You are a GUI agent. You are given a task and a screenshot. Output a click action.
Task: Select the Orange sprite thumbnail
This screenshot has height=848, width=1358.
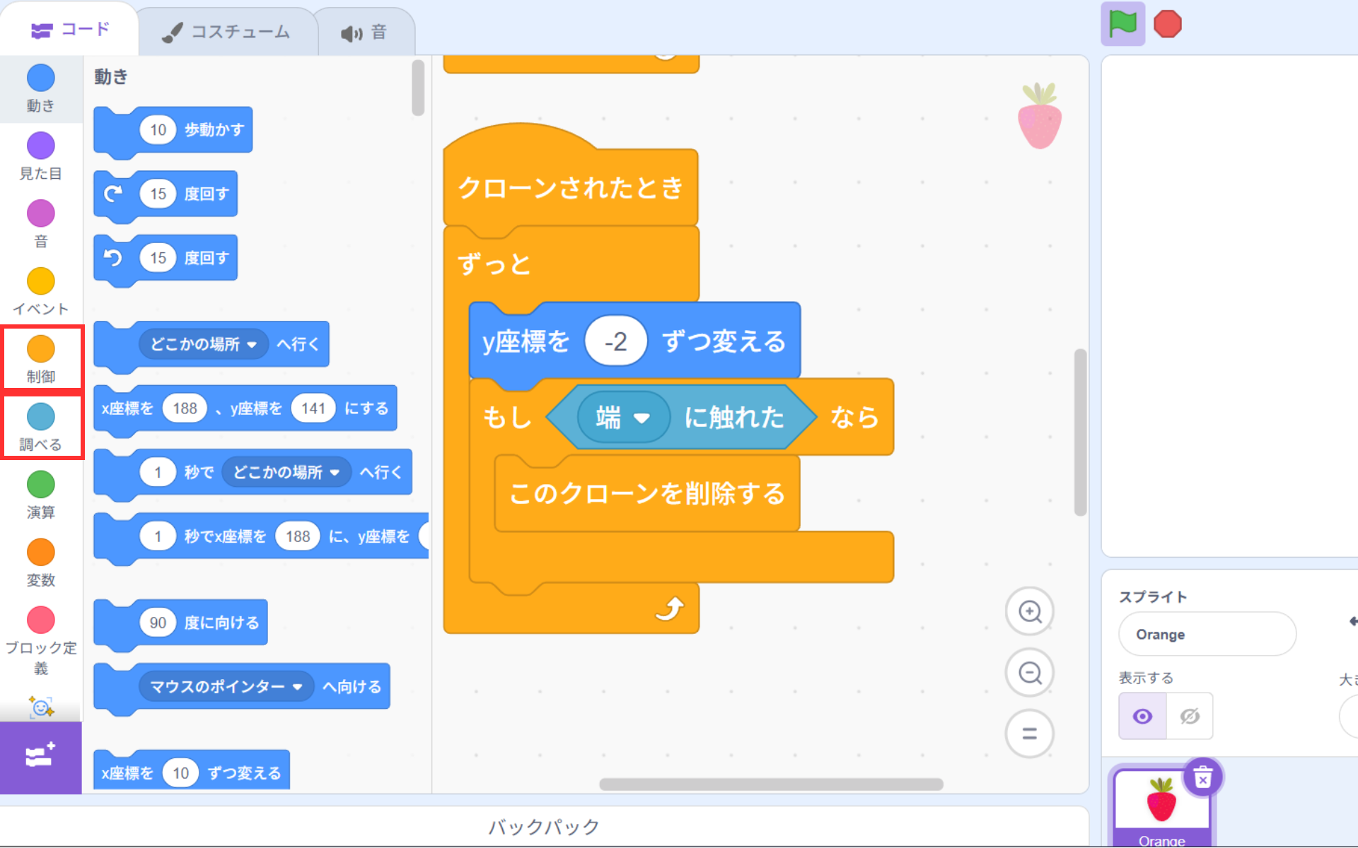coord(1161,806)
